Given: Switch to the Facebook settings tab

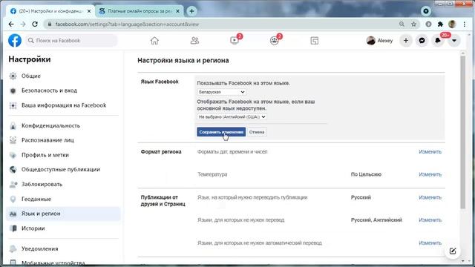Looking at the screenshot, I should (50, 11).
